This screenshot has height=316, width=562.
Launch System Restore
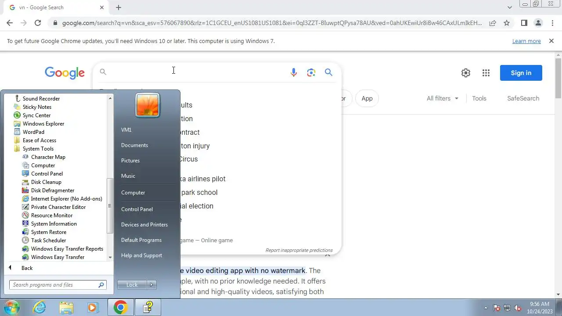48,232
